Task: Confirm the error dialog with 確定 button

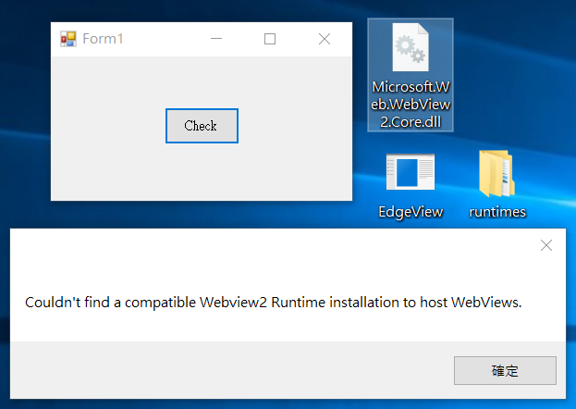Action: click(x=505, y=370)
